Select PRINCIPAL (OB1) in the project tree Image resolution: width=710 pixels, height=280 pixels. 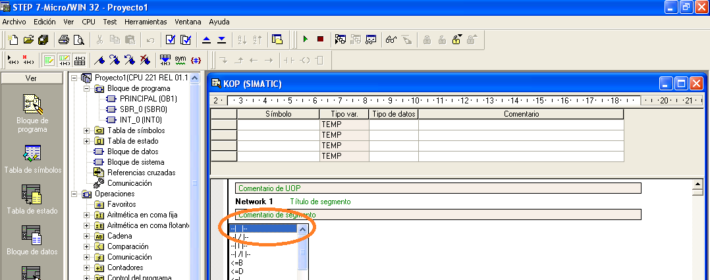[x=148, y=99]
